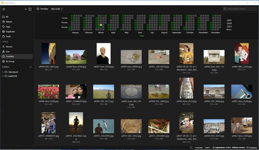Viewport: 259px width, 150px height.
Task: Open thumbnail a4983-kme_0122.jpg
Action: pos(186,88)
